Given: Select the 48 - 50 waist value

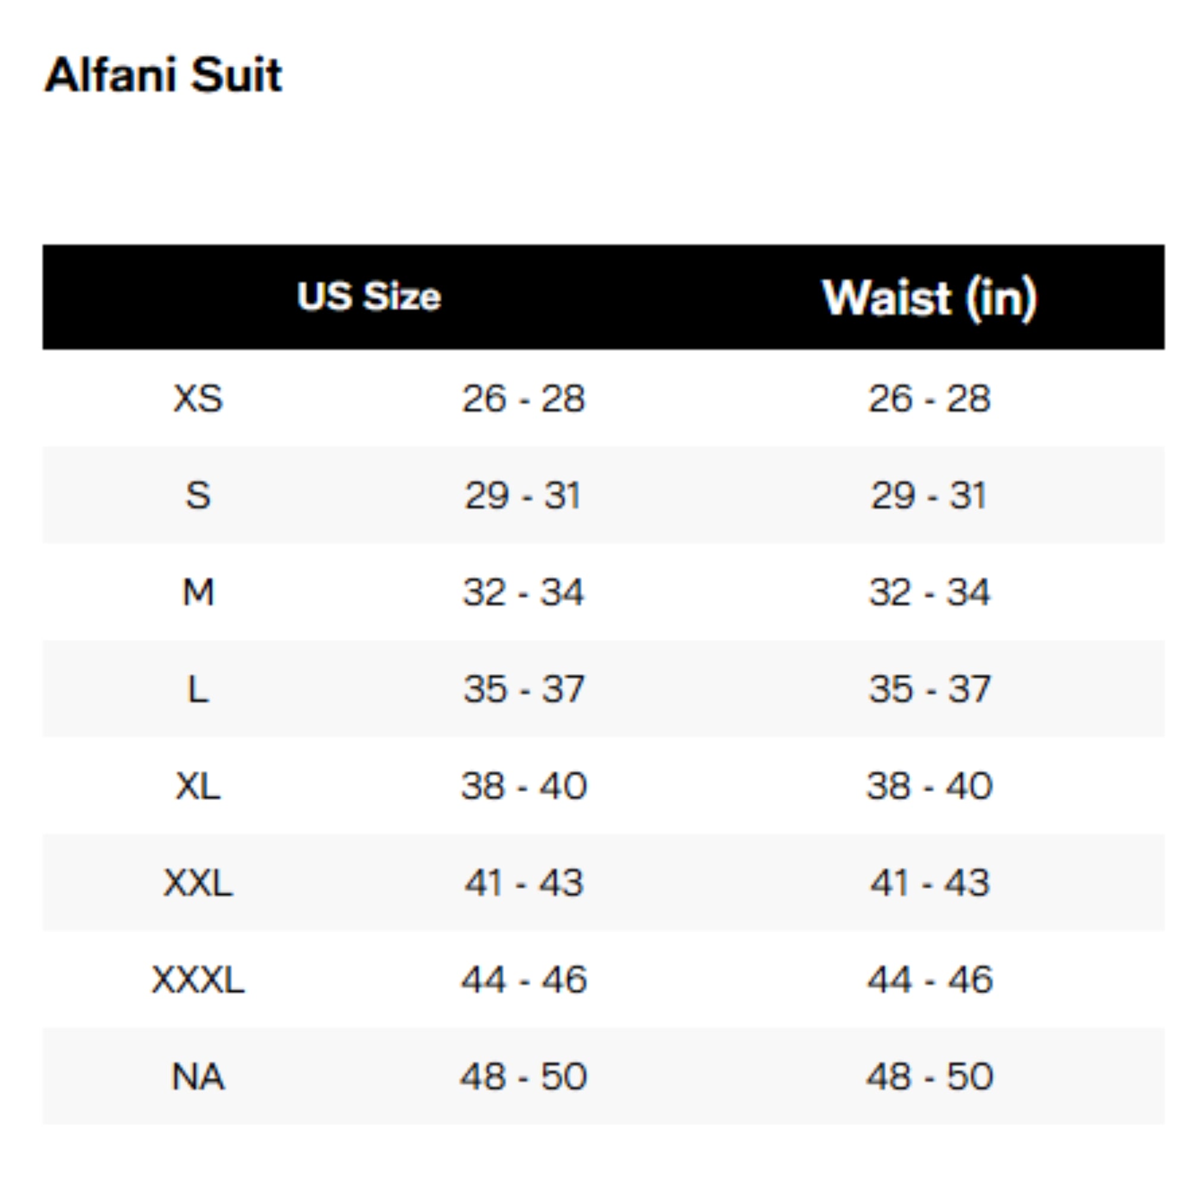Looking at the screenshot, I should (929, 1077).
